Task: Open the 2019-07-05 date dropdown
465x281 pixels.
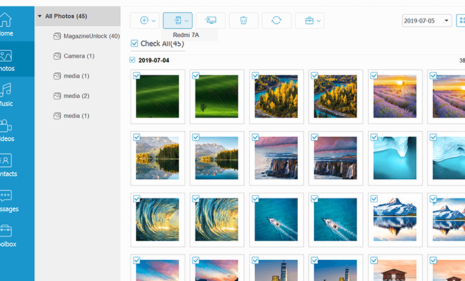Action: [427, 21]
